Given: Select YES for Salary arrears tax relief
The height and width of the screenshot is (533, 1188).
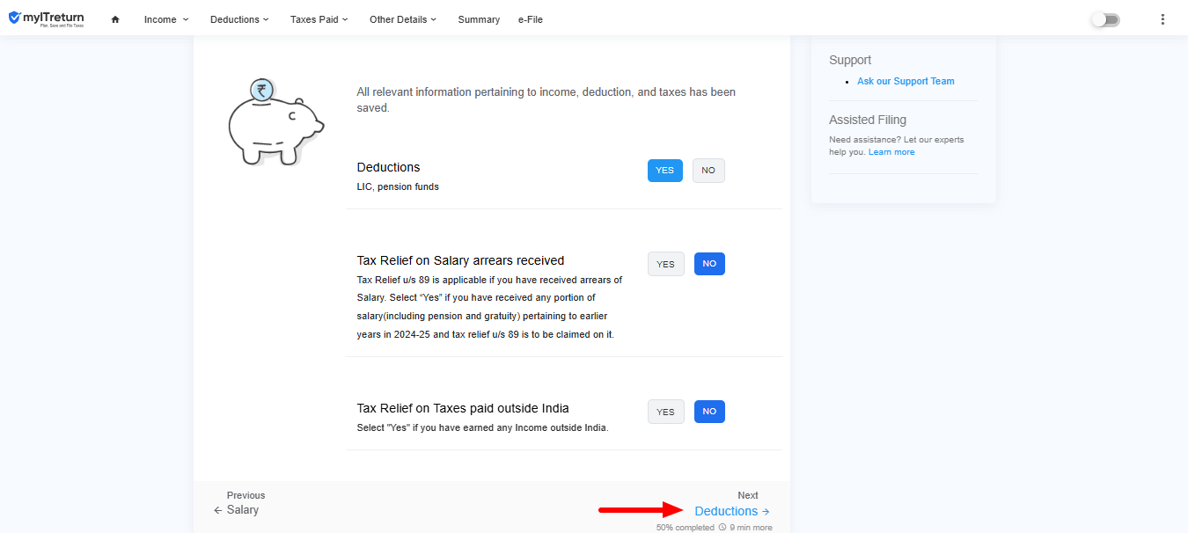Looking at the screenshot, I should click(x=665, y=264).
